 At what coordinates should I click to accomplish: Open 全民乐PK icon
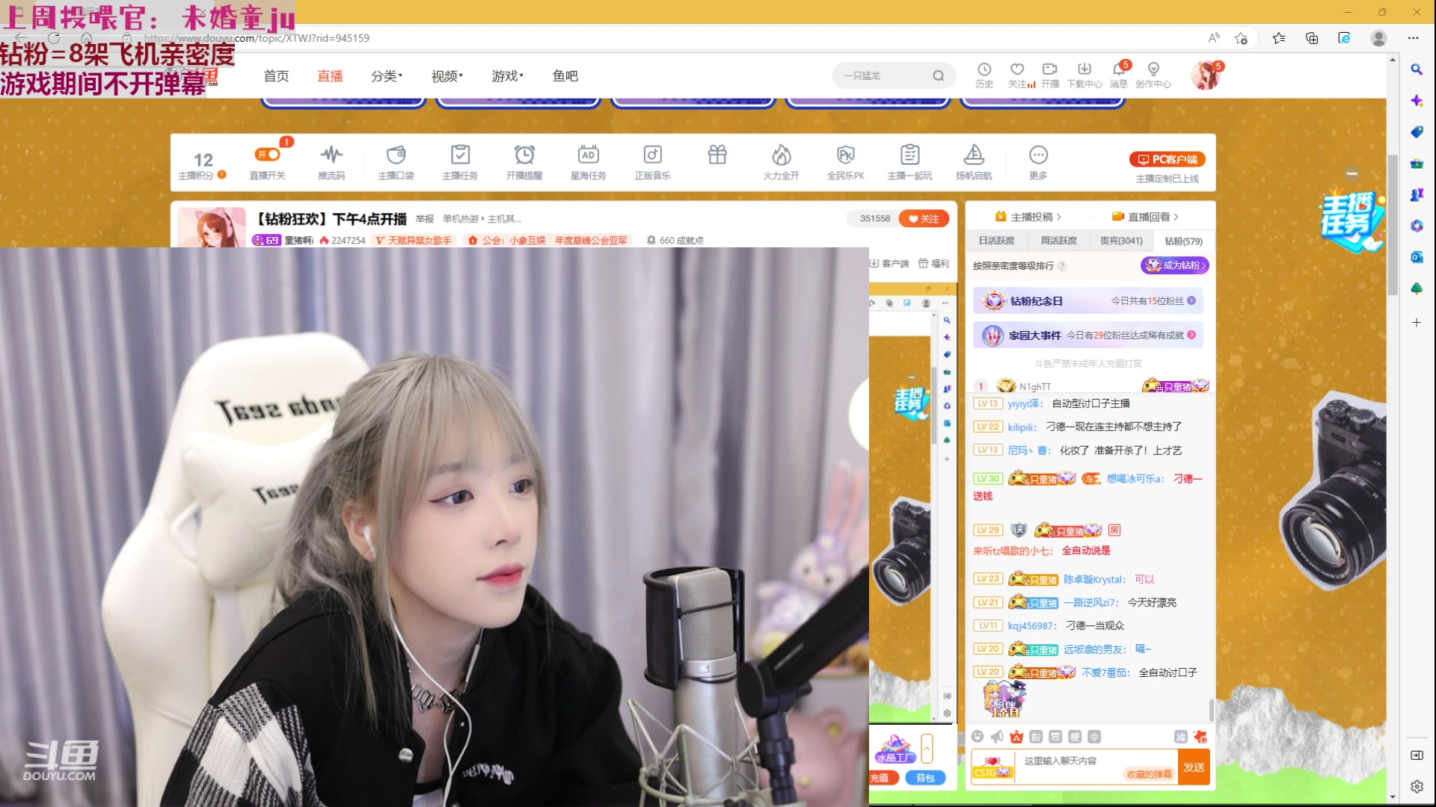click(846, 155)
